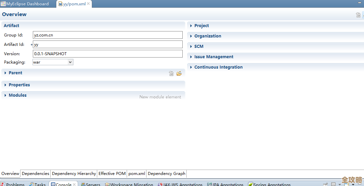
Task: Open the parent POM folder icon
Action: point(179,73)
